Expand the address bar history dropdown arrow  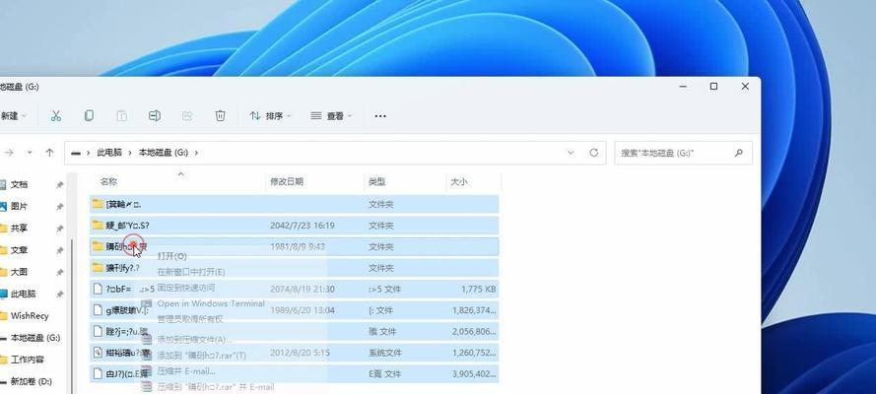(571, 153)
